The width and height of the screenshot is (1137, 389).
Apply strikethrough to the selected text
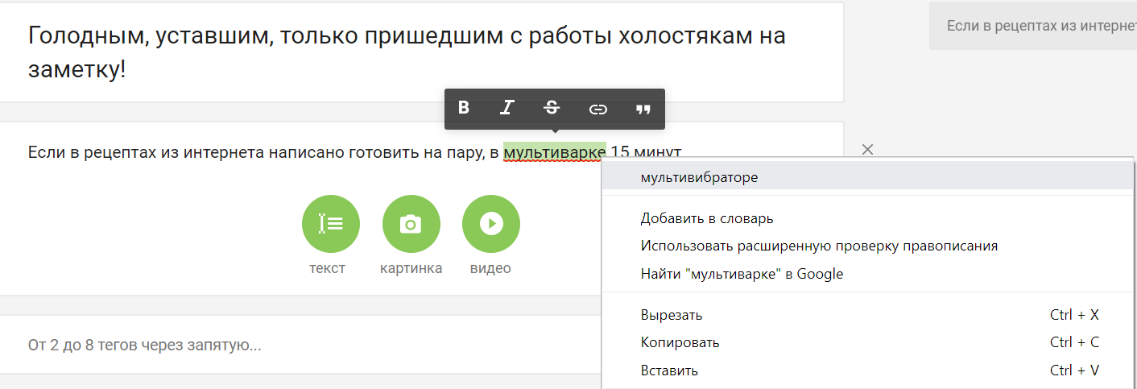tap(552, 108)
